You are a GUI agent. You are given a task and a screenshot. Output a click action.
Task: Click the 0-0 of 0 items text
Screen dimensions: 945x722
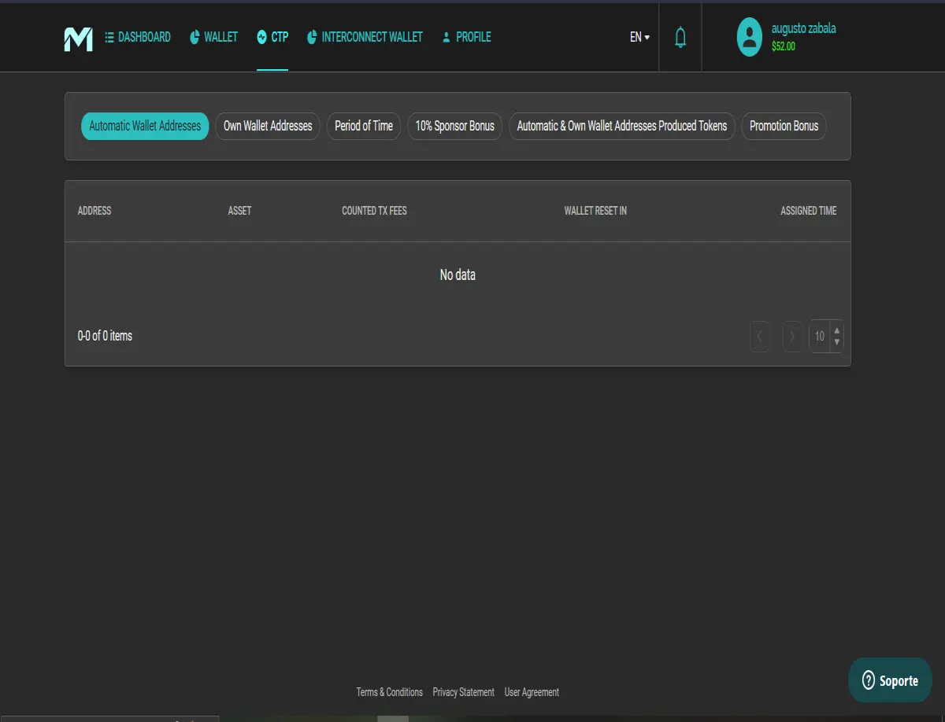105,336
